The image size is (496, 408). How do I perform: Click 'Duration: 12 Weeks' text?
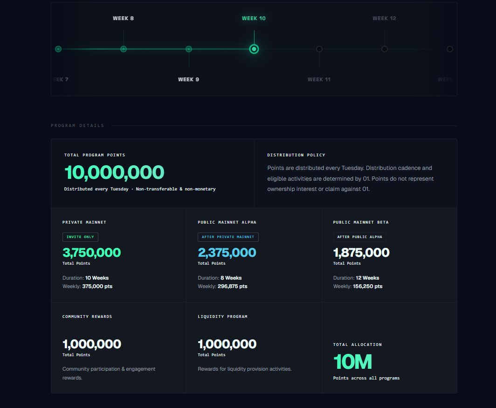pos(356,278)
